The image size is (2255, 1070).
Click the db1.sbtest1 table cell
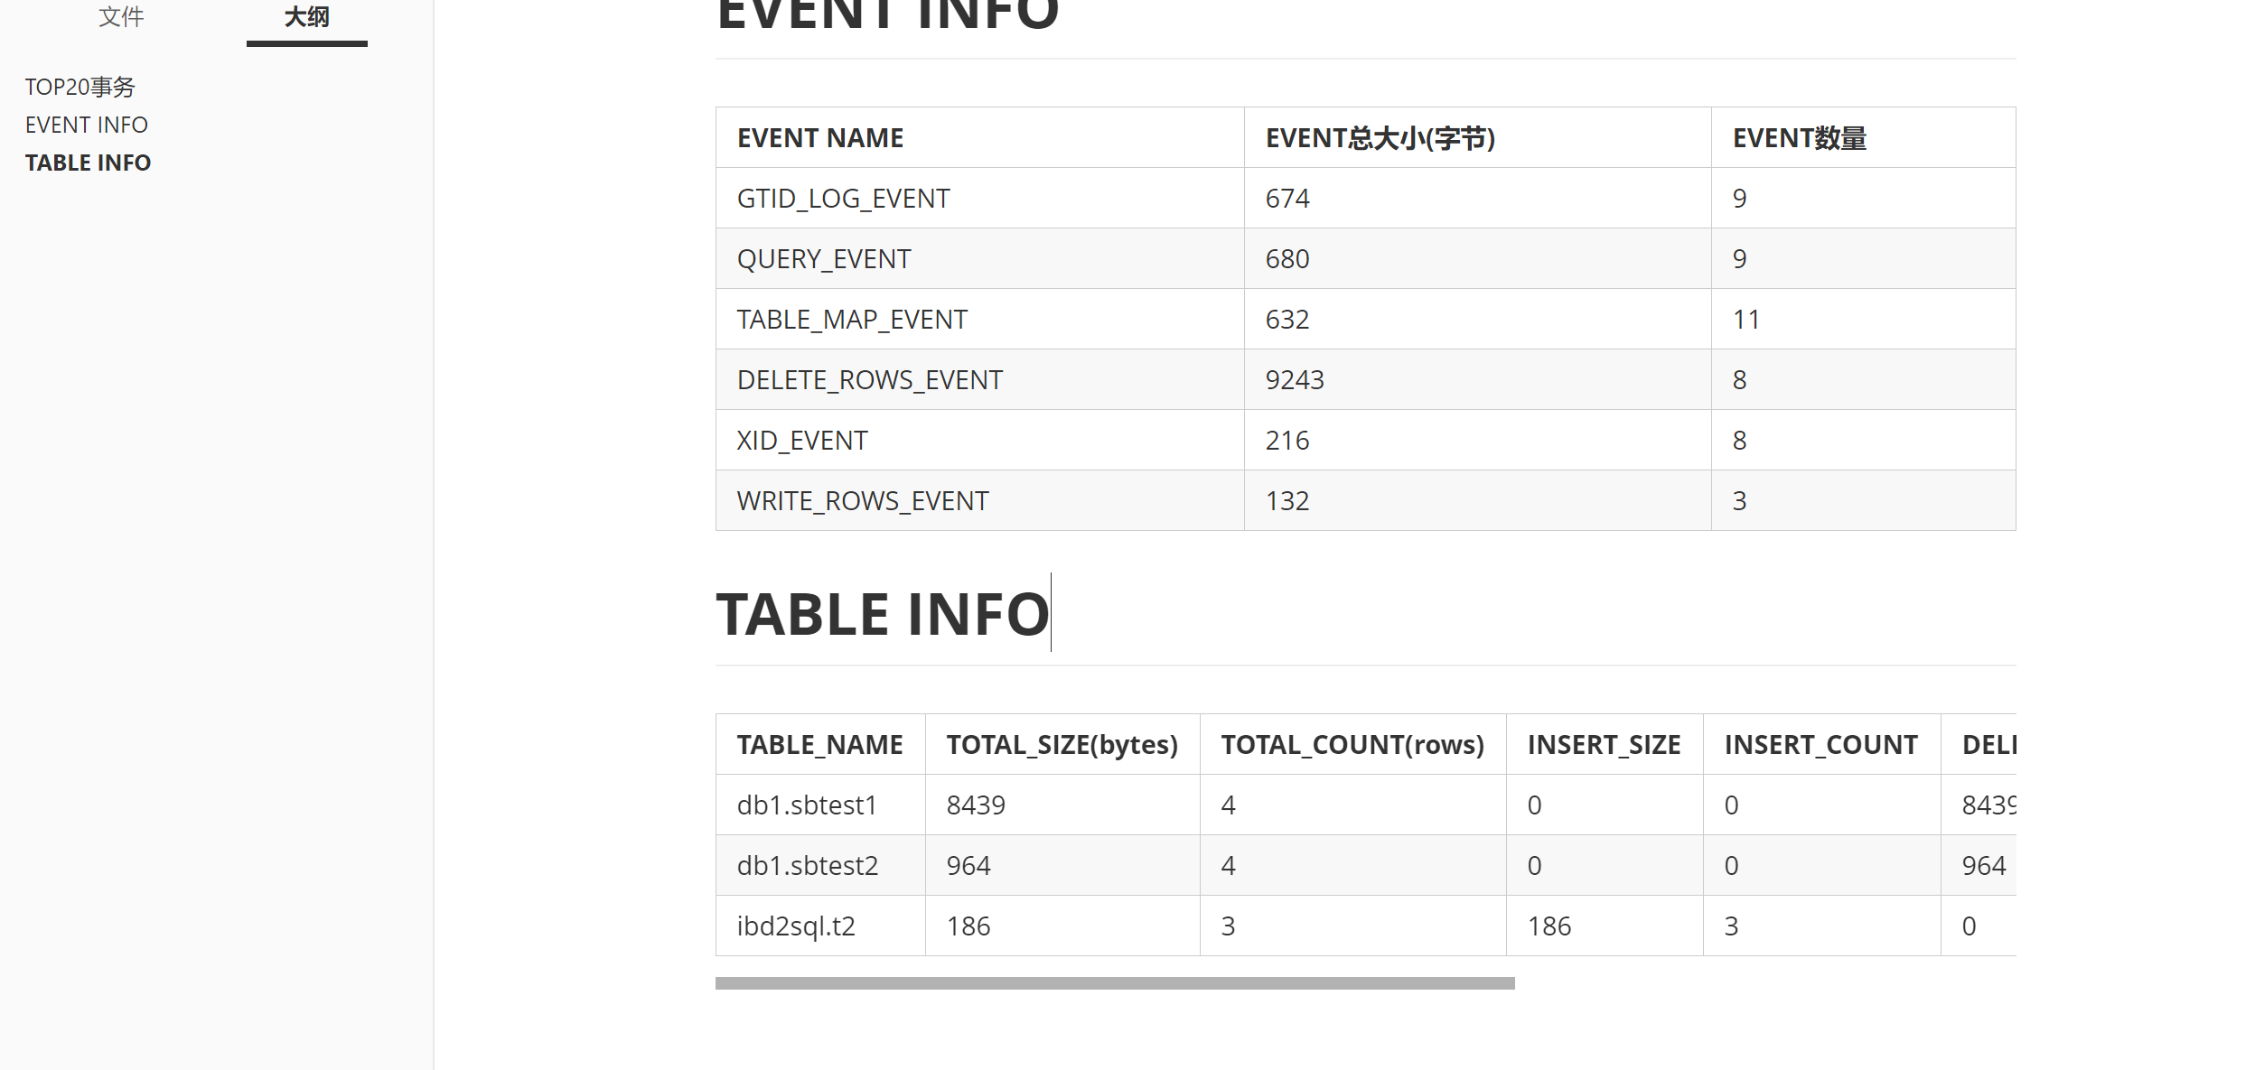(806, 805)
